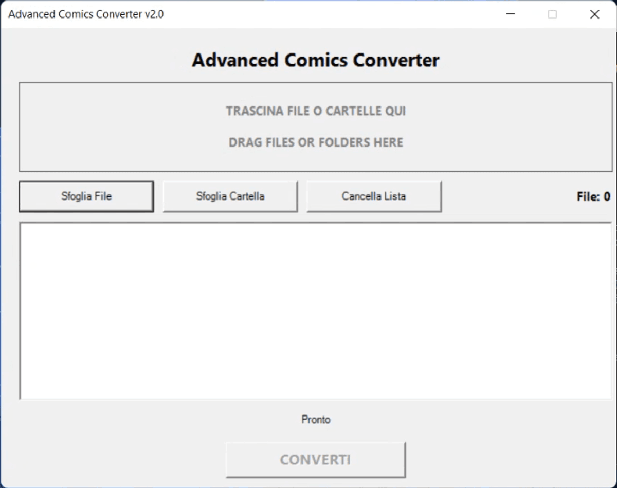Clear the list with Cancella Lista
This screenshot has width=617, height=488.
(x=374, y=196)
